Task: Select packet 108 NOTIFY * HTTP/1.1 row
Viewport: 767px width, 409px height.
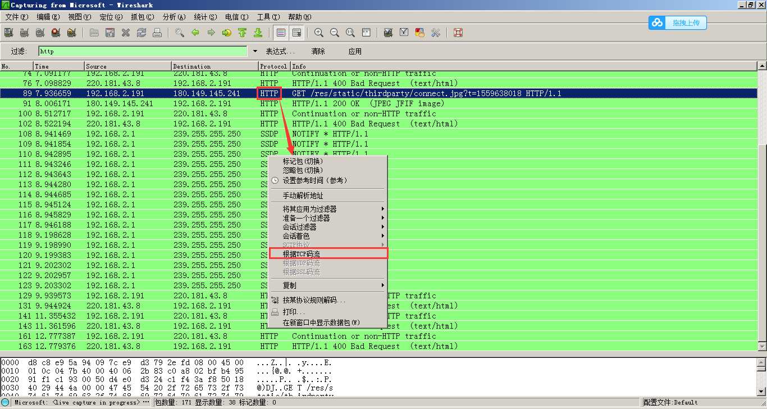Action: tap(378, 134)
